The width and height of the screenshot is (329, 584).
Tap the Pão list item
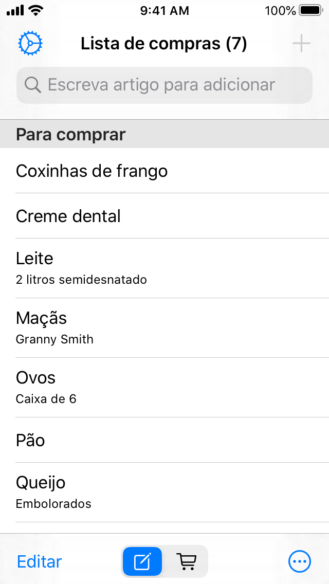click(164, 440)
